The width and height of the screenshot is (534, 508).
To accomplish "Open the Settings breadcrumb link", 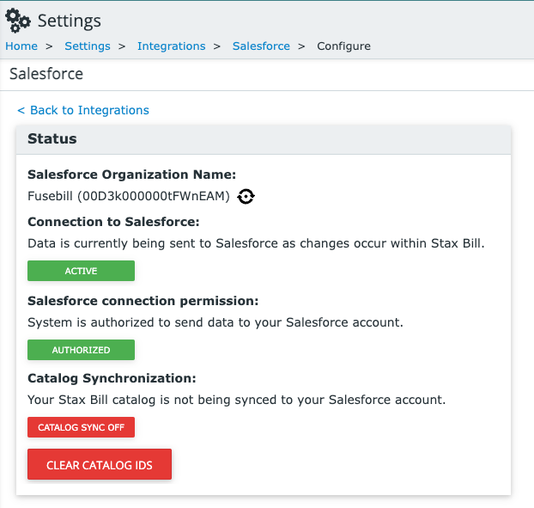I will [88, 46].
